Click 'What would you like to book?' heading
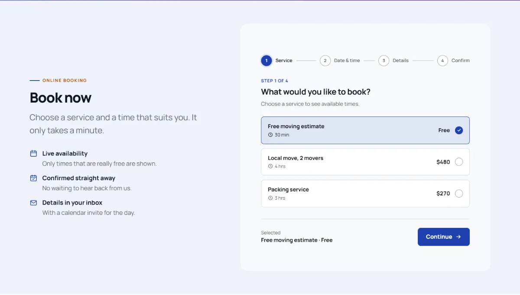This screenshot has width=520, height=295. (x=316, y=92)
